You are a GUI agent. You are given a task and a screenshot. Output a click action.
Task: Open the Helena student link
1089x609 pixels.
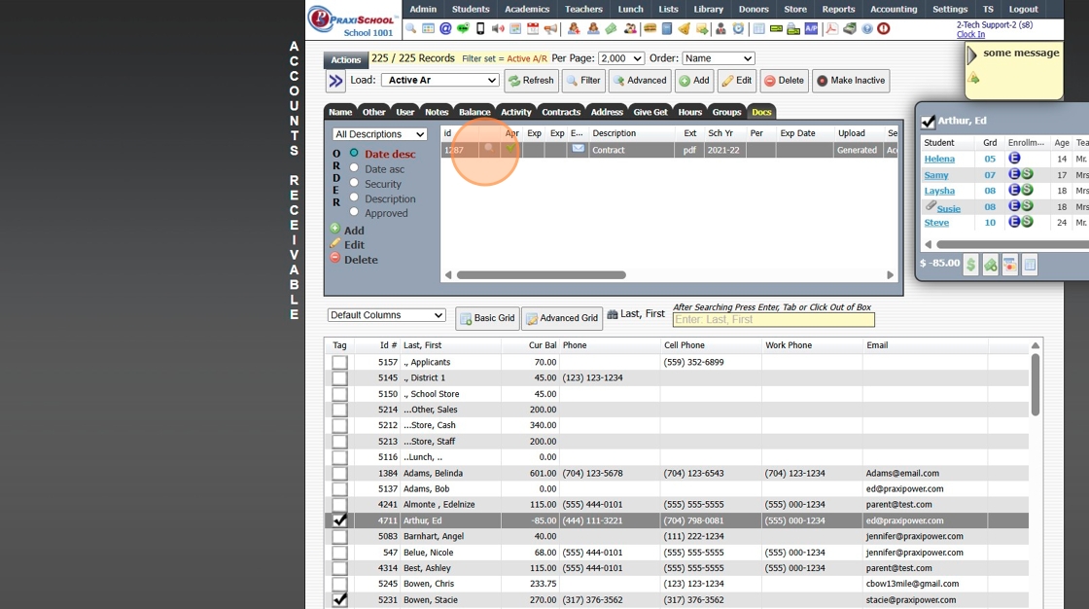tap(939, 159)
